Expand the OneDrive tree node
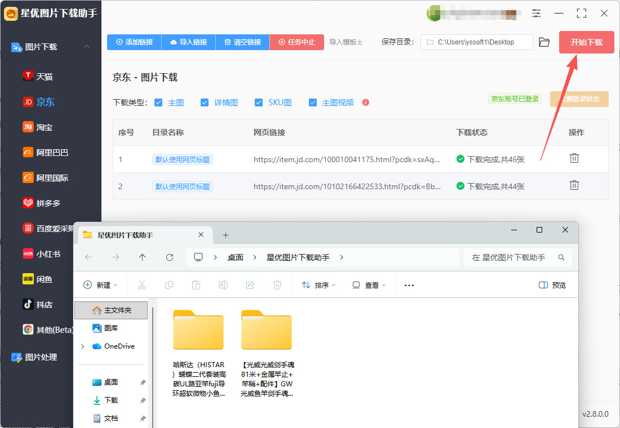This screenshot has height=428, width=620. click(82, 346)
